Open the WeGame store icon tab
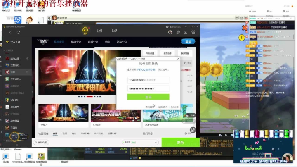Screen dimensions: 297x167 click(x=100, y=30)
